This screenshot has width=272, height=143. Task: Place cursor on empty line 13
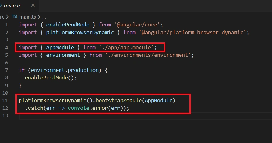click(145, 116)
